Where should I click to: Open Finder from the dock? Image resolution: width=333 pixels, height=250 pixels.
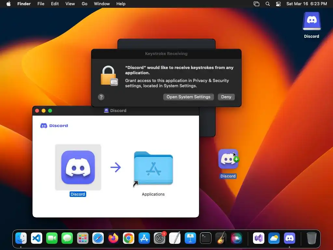tap(21, 238)
